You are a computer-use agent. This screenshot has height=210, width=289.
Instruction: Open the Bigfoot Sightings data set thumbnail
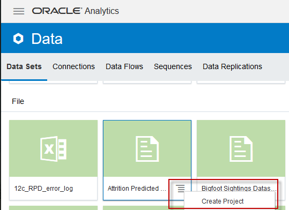tap(241, 148)
